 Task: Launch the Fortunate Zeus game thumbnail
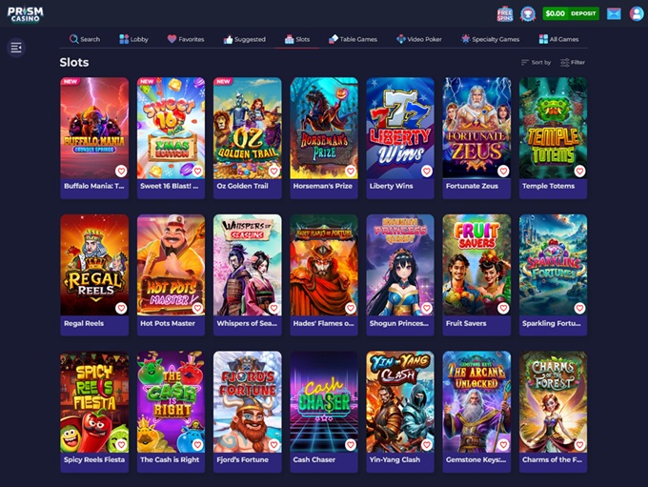[x=476, y=128]
